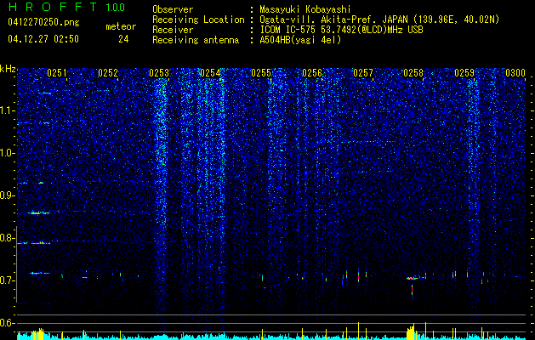Click time marker 0252
The image size is (535, 340).
pos(108,73)
